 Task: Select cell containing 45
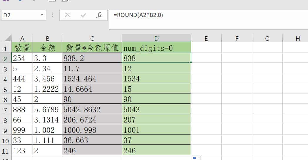click(x=22, y=98)
